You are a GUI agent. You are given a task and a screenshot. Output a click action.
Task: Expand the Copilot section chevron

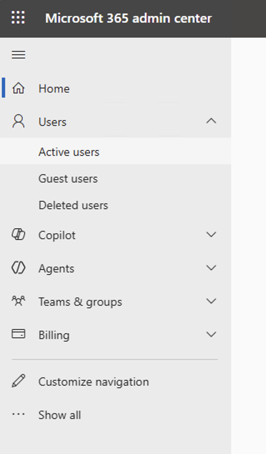(211, 234)
